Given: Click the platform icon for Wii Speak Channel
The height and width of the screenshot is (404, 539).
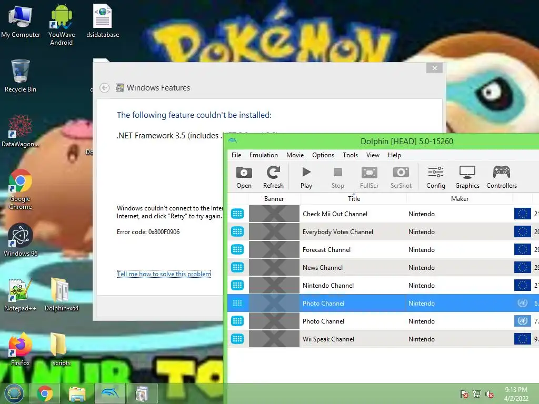Looking at the screenshot, I should point(237,339).
